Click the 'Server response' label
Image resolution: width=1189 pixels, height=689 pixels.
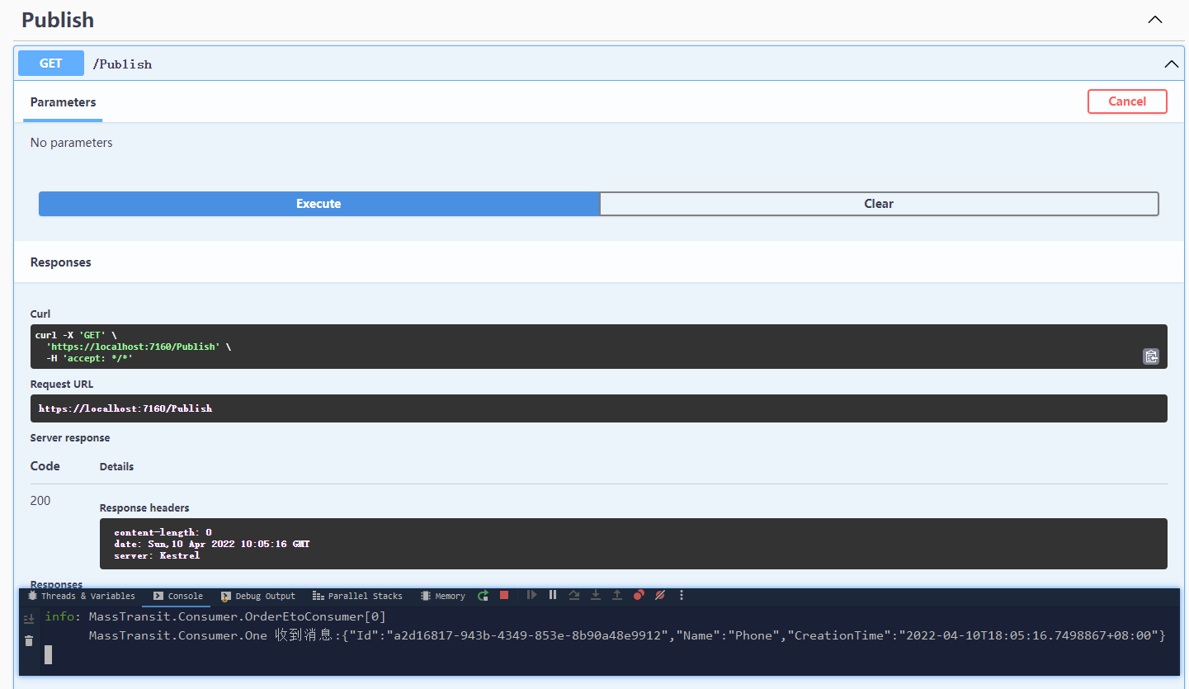coord(70,438)
